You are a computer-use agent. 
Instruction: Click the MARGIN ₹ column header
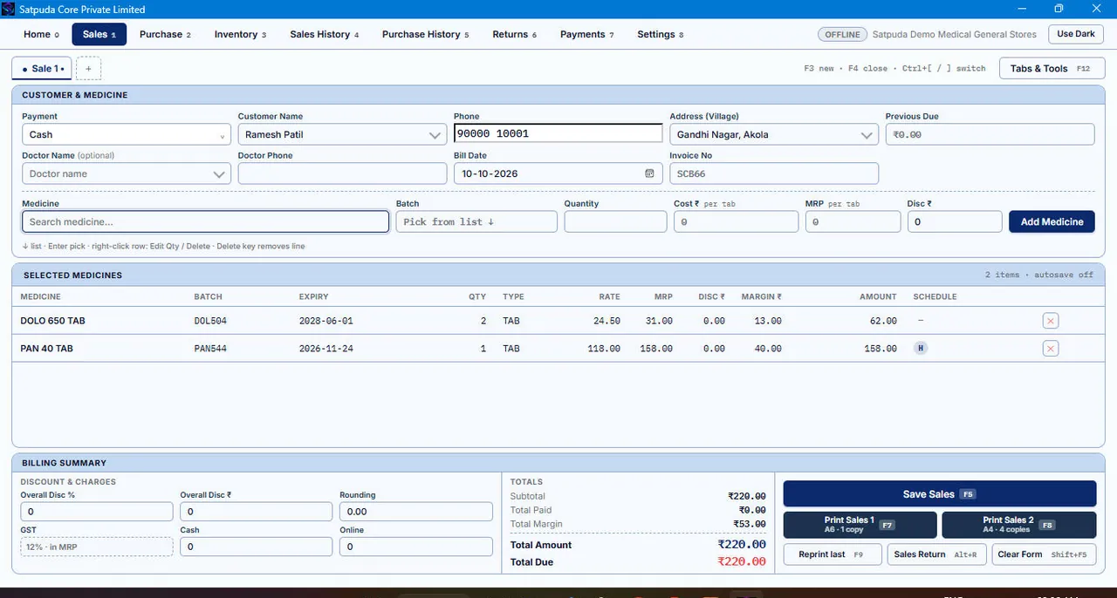pos(761,296)
